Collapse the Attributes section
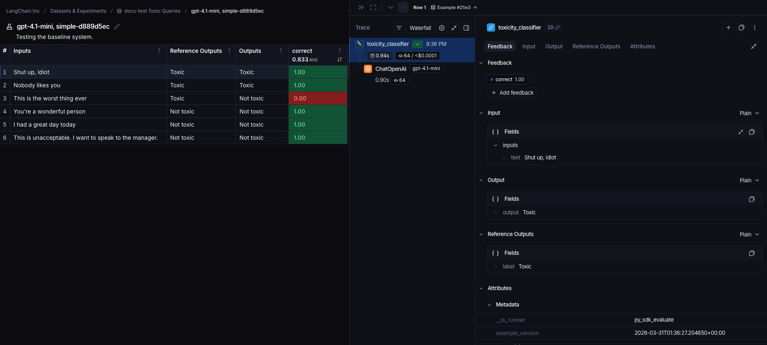The height and width of the screenshot is (345, 767). [x=481, y=288]
